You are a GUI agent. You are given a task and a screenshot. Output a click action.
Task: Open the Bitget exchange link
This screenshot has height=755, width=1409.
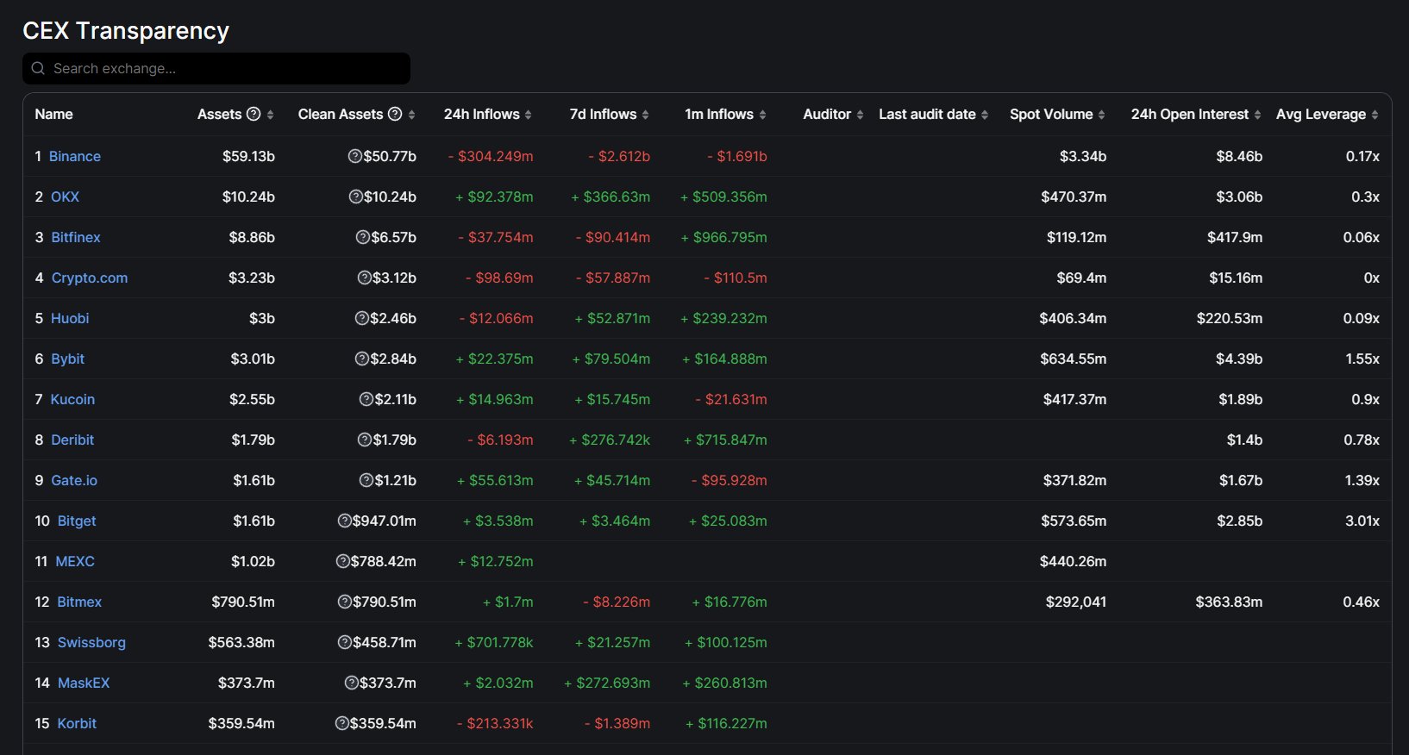click(77, 521)
